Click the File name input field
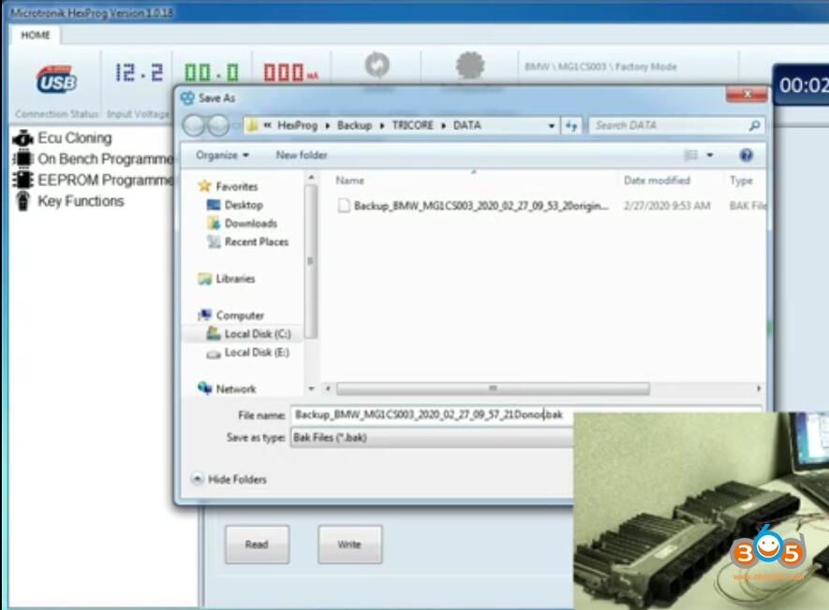This screenshot has width=829, height=610. point(432,415)
